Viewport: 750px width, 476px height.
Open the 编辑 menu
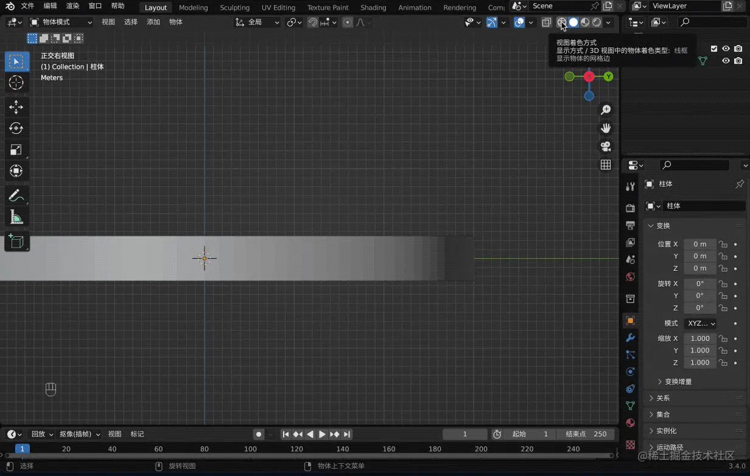pyautogui.click(x=50, y=6)
